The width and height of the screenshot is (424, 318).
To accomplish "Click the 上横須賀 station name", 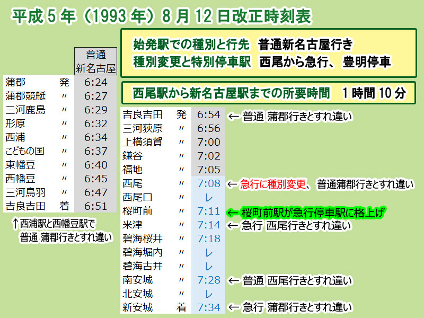I will [x=143, y=142].
